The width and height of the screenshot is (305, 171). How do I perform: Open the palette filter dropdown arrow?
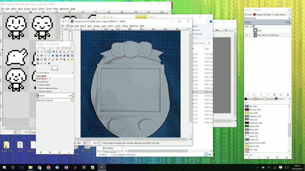point(290,103)
